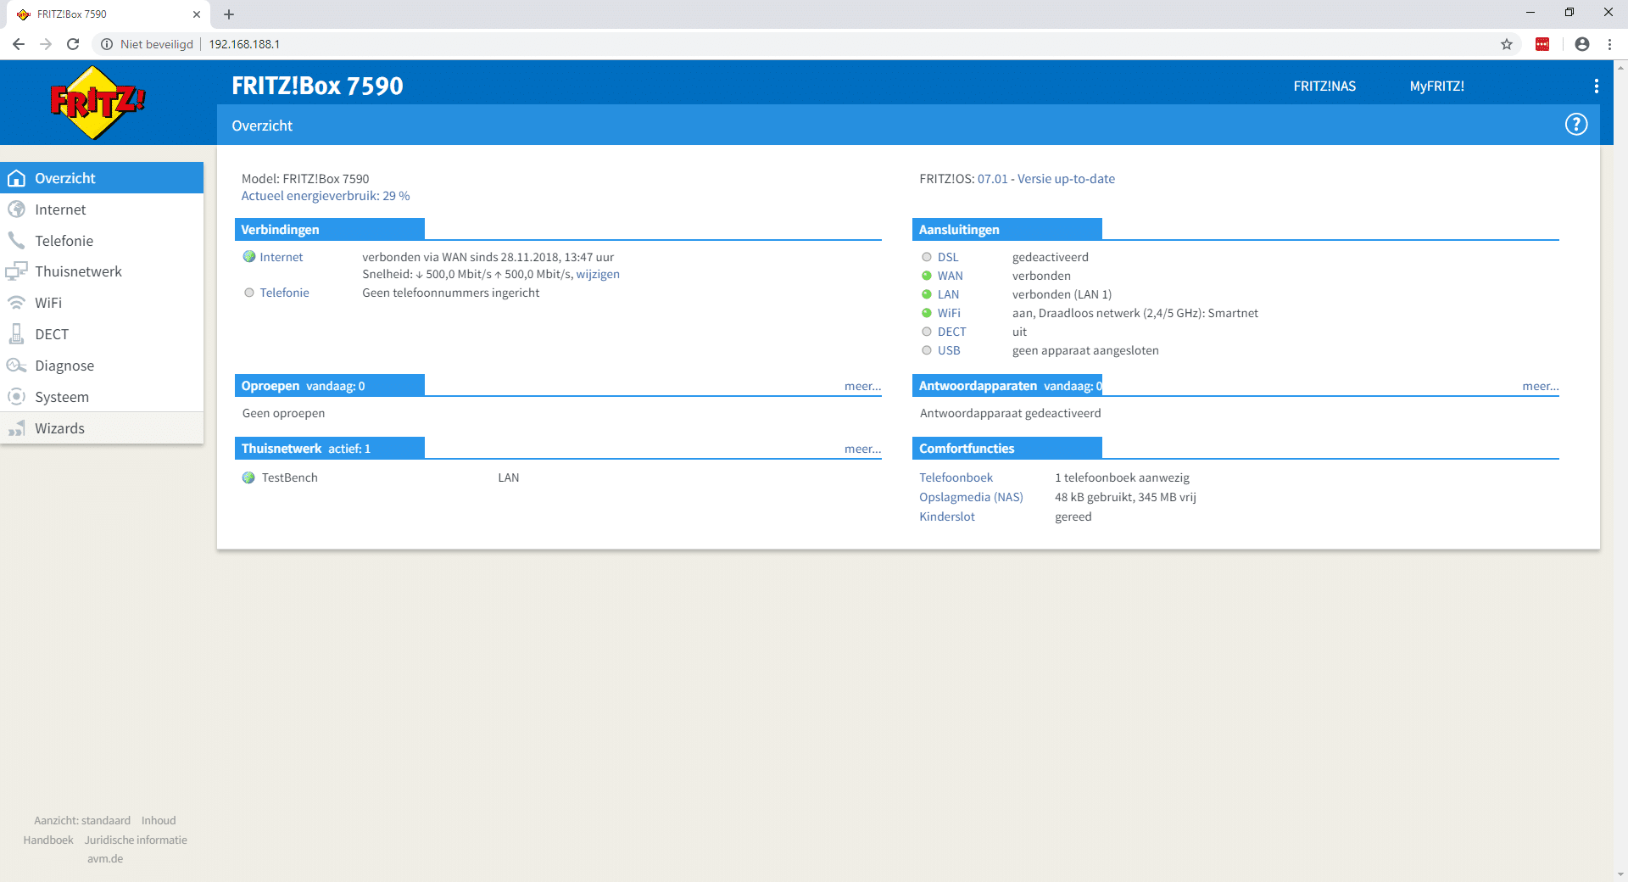This screenshot has height=882, width=1628.
Task: Open a new browser tab
Action: 229,14
